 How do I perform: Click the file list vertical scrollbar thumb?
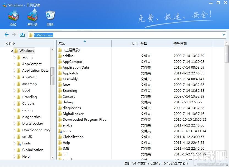pos(227,54)
